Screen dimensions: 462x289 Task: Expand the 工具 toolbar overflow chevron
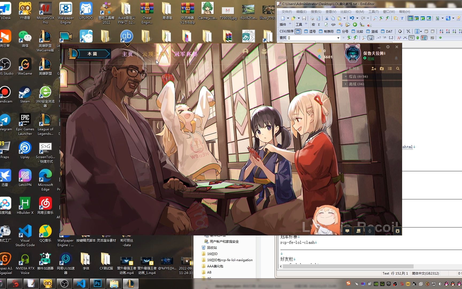pyautogui.click(x=306, y=24)
